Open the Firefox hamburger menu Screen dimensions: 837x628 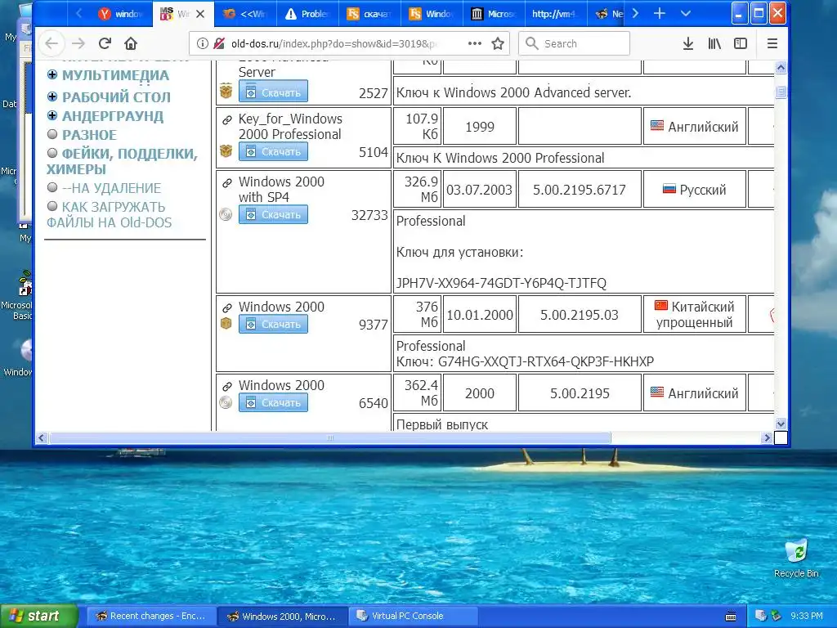772,43
